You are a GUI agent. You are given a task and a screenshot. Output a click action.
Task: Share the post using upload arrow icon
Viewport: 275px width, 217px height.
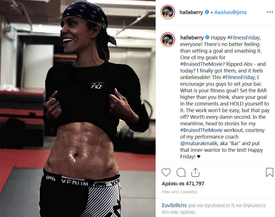point(195,173)
